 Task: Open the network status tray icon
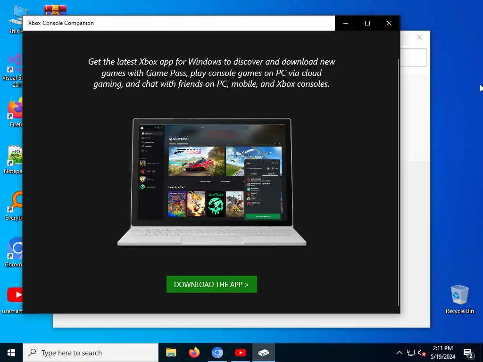coord(411,353)
